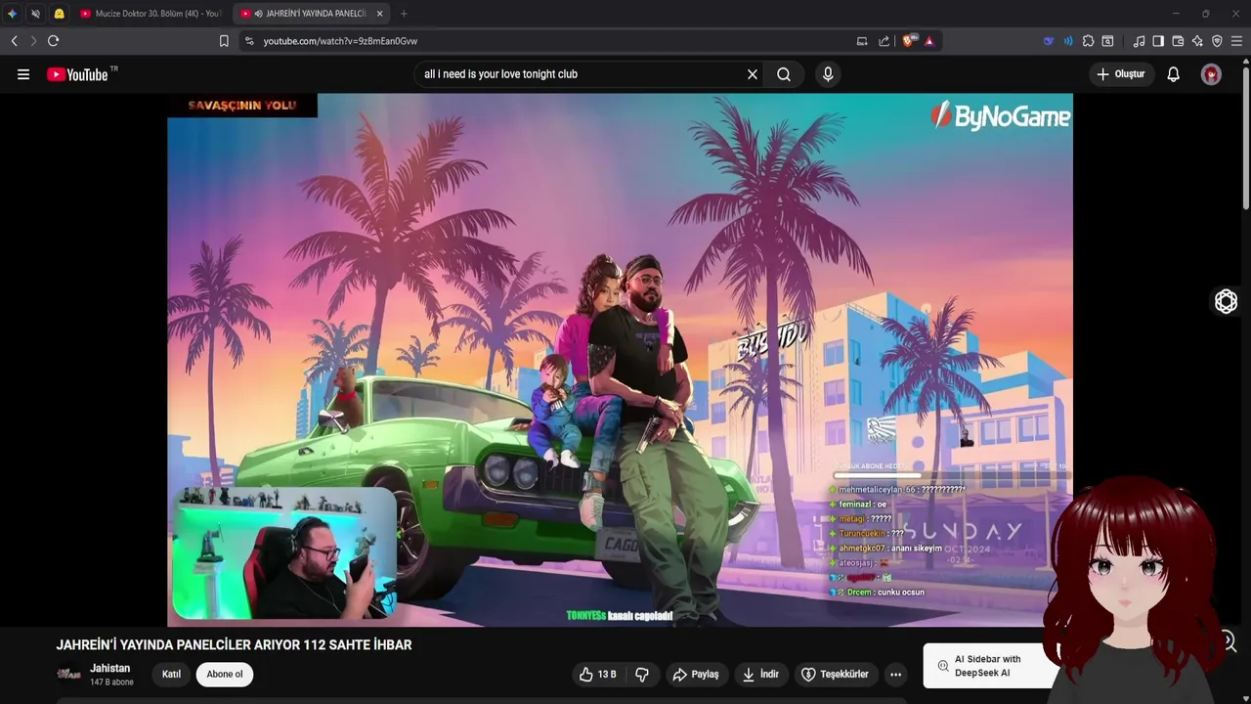The height and width of the screenshot is (704, 1251).
Task: Open the browser main hamburger menu
Action: click(1236, 41)
